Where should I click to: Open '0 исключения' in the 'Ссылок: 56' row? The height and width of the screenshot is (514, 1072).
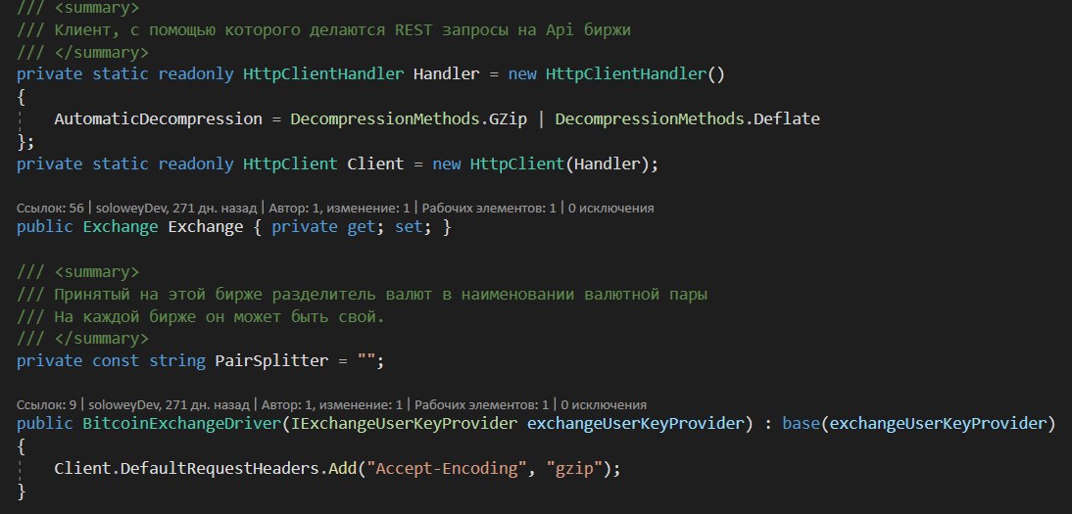[x=611, y=208]
